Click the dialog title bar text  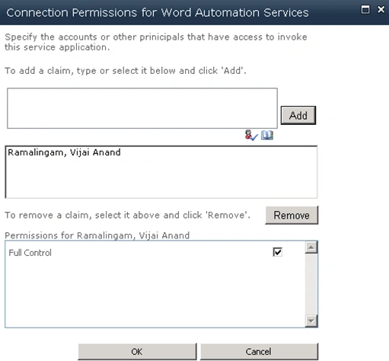(x=158, y=12)
